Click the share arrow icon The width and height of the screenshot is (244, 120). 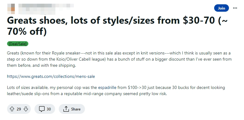tap(66, 109)
